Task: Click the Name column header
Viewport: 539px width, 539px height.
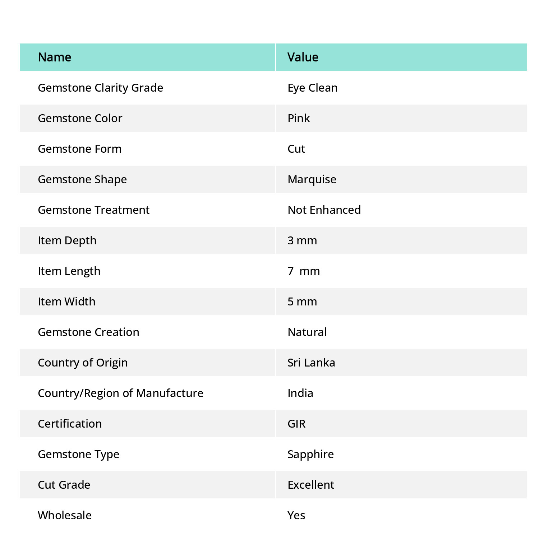Action: [x=55, y=57]
